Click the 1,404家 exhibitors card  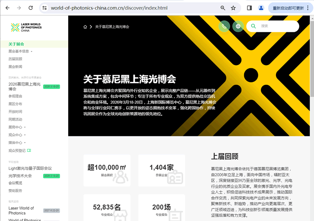(x=162, y=170)
